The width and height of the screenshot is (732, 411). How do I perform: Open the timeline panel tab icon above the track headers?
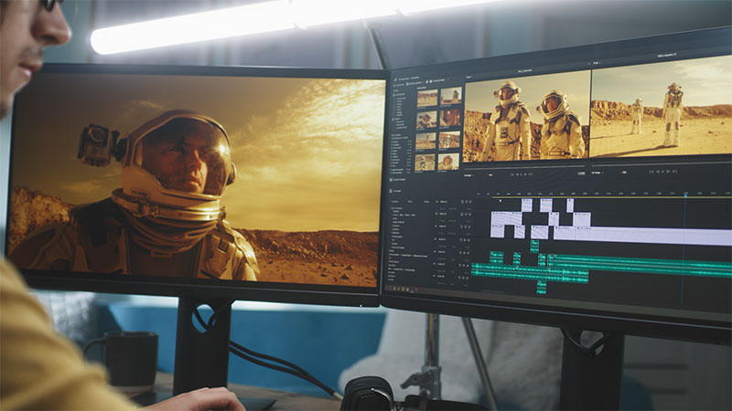coord(392,191)
